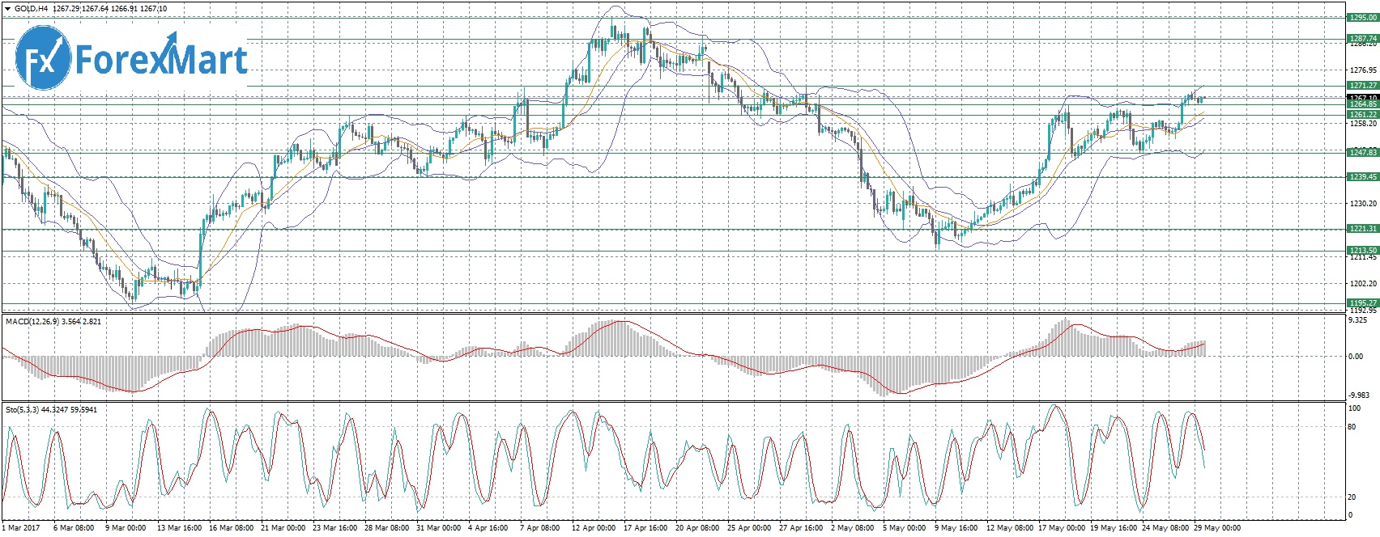
Task: Select the 1271.27 price level label
Action: click(1362, 85)
